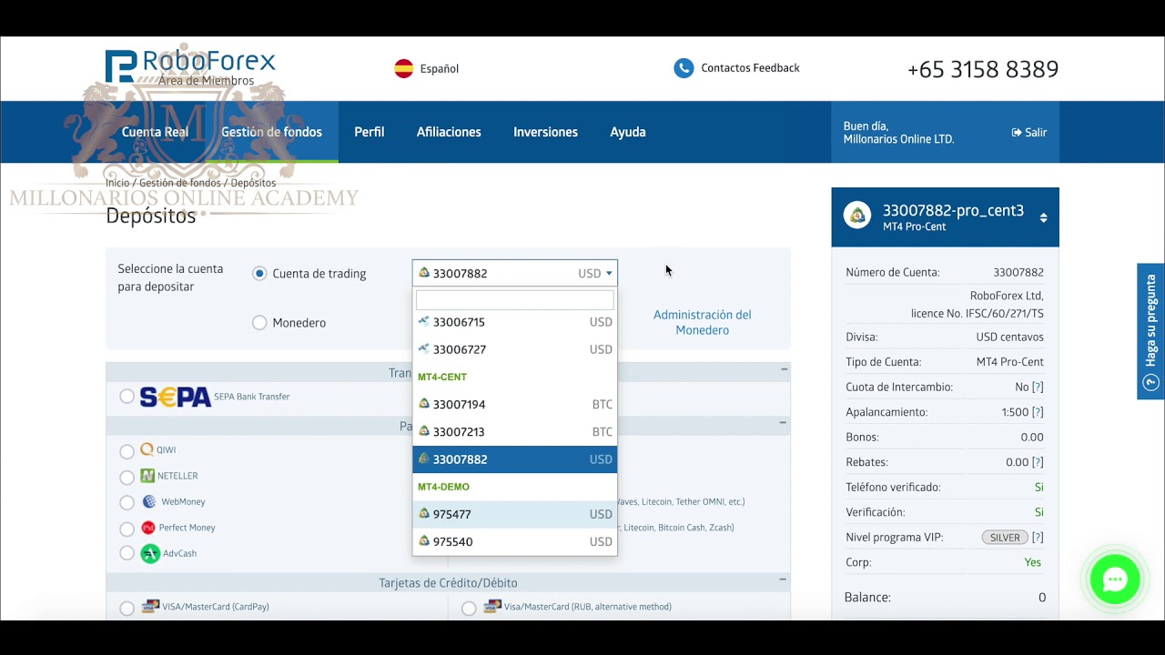This screenshot has width=1165, height=655.
Task: Select AdvCash radio button
Action: [x=127, y=553]
